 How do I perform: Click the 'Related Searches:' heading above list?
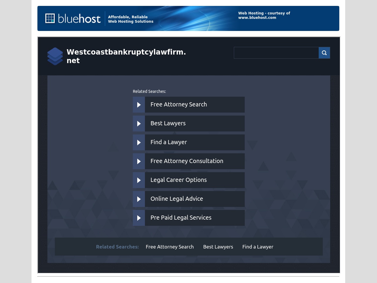pos(149,91)
